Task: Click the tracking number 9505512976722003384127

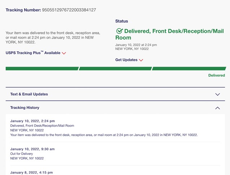Action: coord(69,10)
